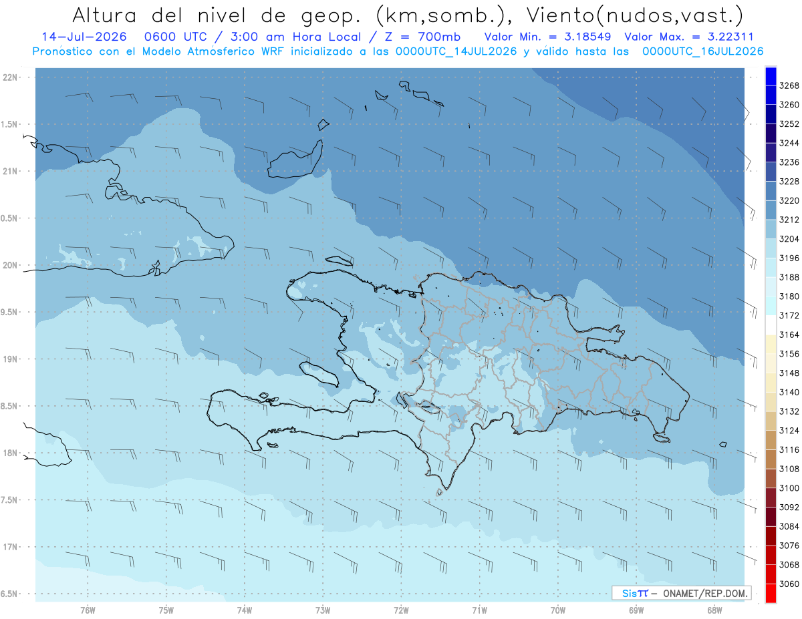Click color bar segment between 3220 and 3228
This screenshot has width=802, height=619.
[x=771, y=191]
